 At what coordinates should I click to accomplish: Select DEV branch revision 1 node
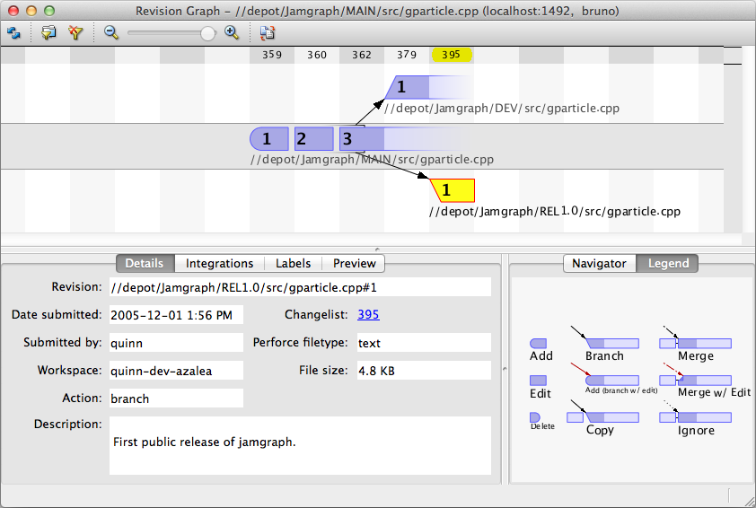(x=402, y=87)
